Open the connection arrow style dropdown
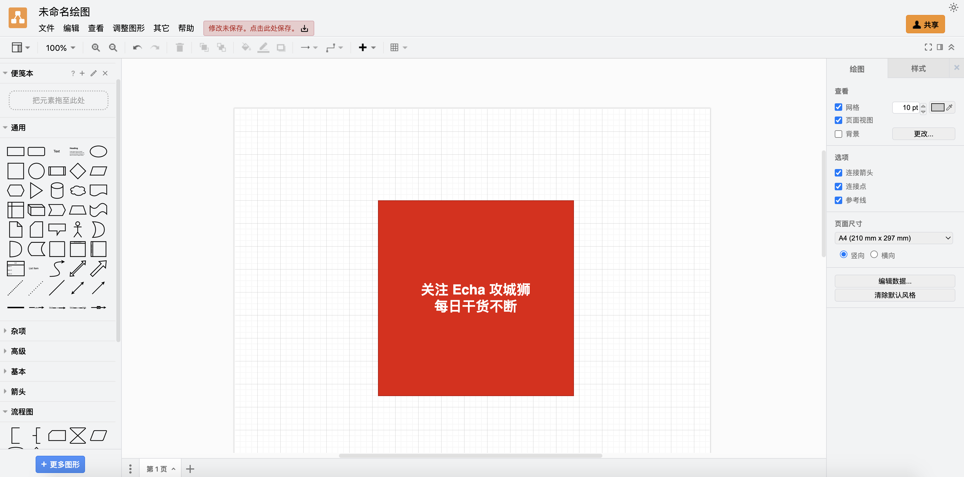 (x=309, y=47)
